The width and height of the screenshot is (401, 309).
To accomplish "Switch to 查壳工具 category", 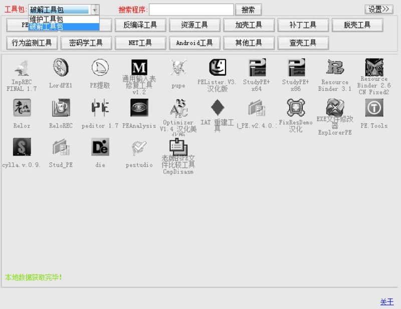I will [x=303, y=43].
